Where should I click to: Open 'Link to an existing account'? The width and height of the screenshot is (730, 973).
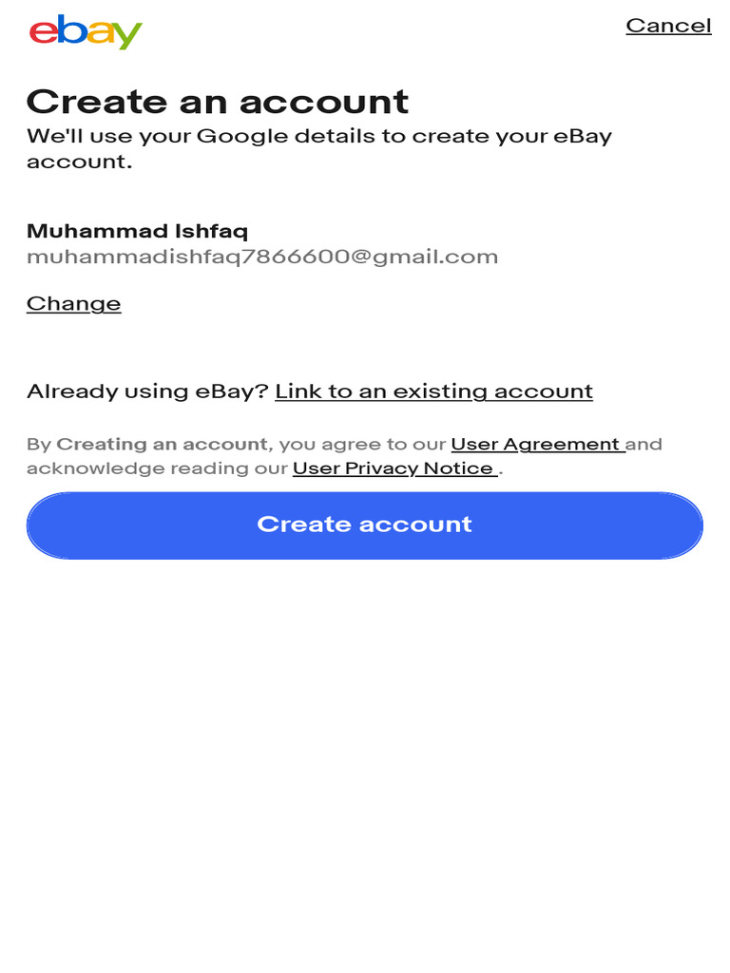[x=433, y=391]
